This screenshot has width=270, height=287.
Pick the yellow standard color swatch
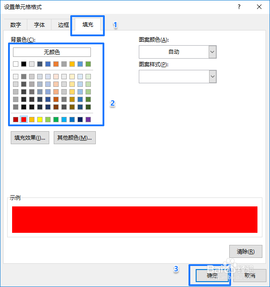[40, 120]
